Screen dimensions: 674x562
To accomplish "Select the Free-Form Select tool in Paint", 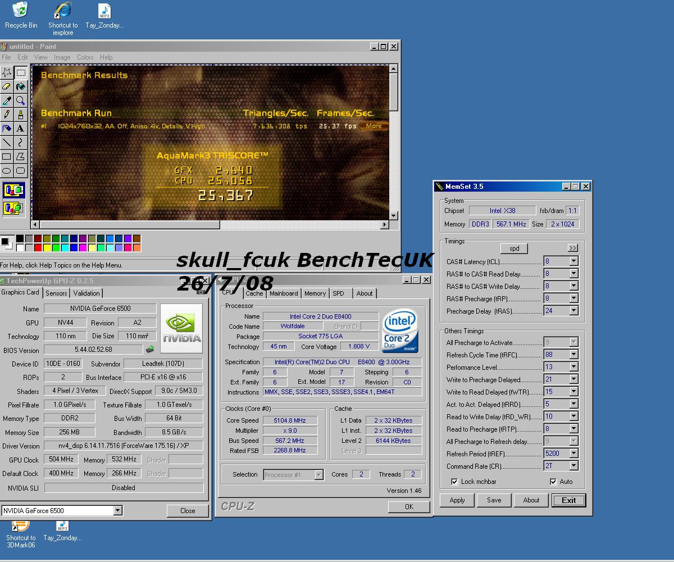I will click(7, 72).
